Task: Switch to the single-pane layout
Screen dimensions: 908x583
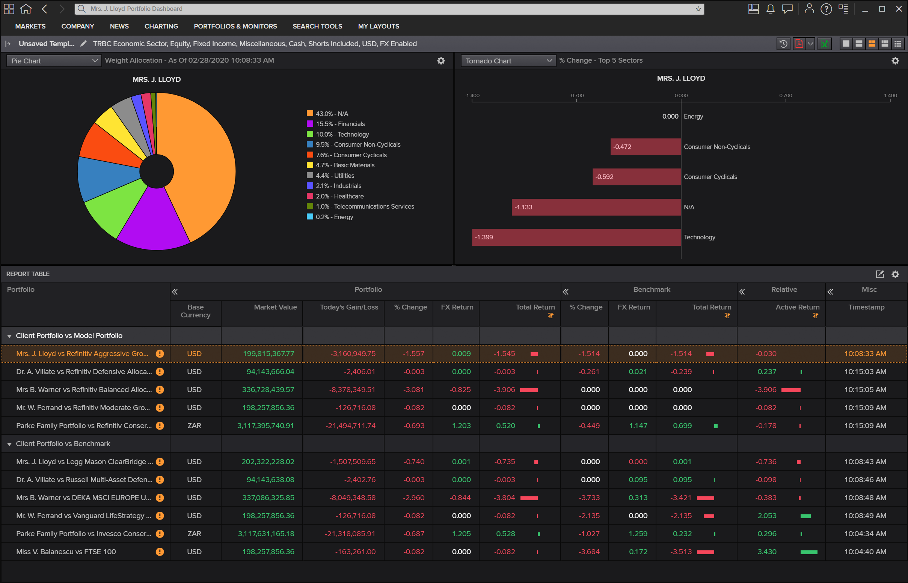Action: point(846,44)
